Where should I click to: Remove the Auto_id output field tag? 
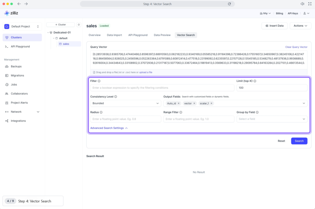(178, 103)
